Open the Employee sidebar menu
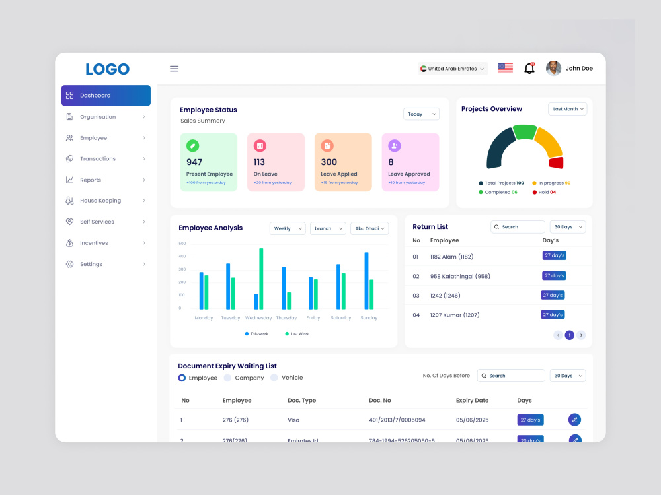 106,138
